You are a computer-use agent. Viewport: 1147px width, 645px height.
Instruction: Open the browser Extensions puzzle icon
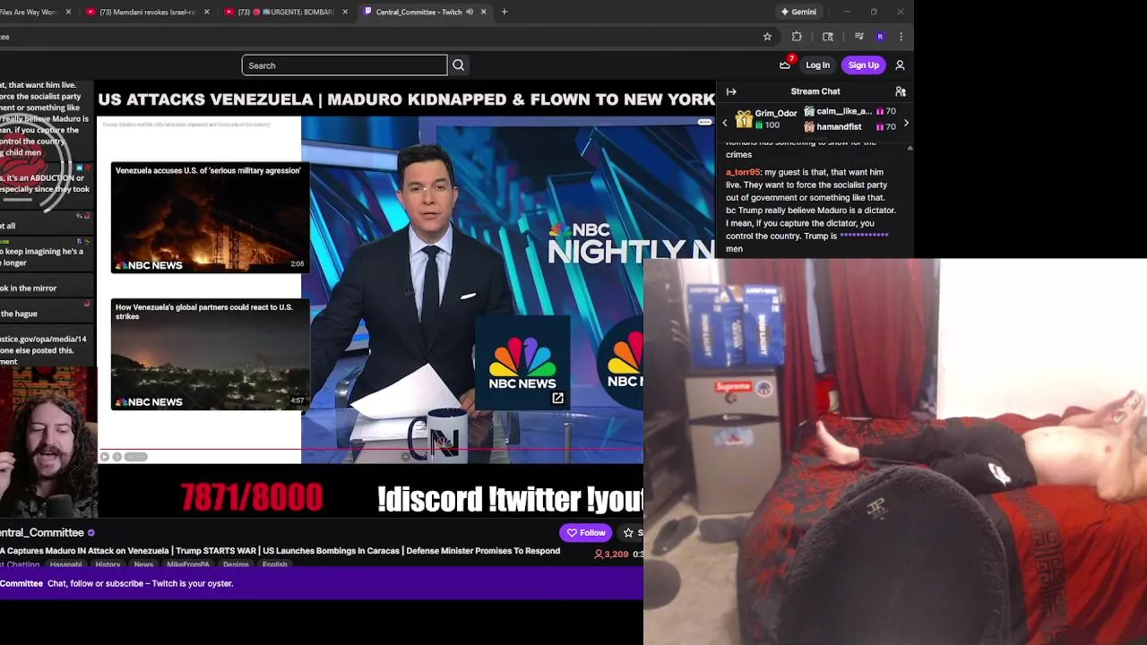pos(797,37)
